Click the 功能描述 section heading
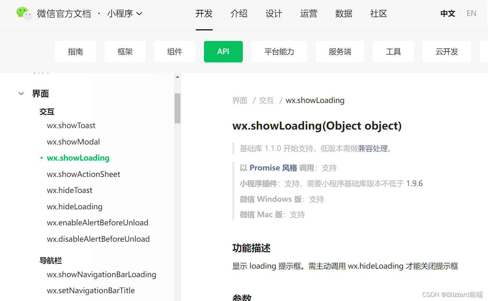This screenshot has height=301, width=488. click(x=251, y=248)
